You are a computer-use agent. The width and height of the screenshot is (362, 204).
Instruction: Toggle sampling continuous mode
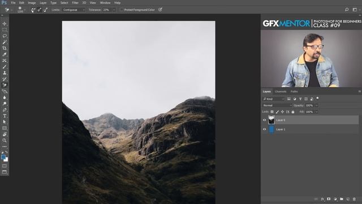point(33,10)
